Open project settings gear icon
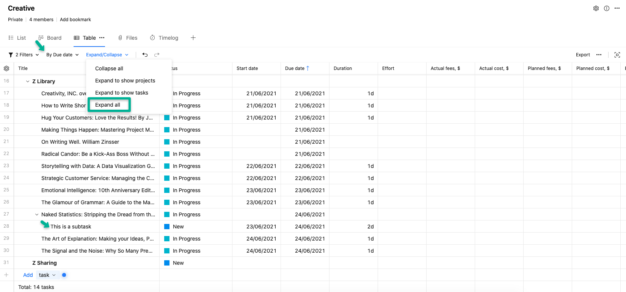The height and width of the screenshot is (292, 626). click(596, 8)
